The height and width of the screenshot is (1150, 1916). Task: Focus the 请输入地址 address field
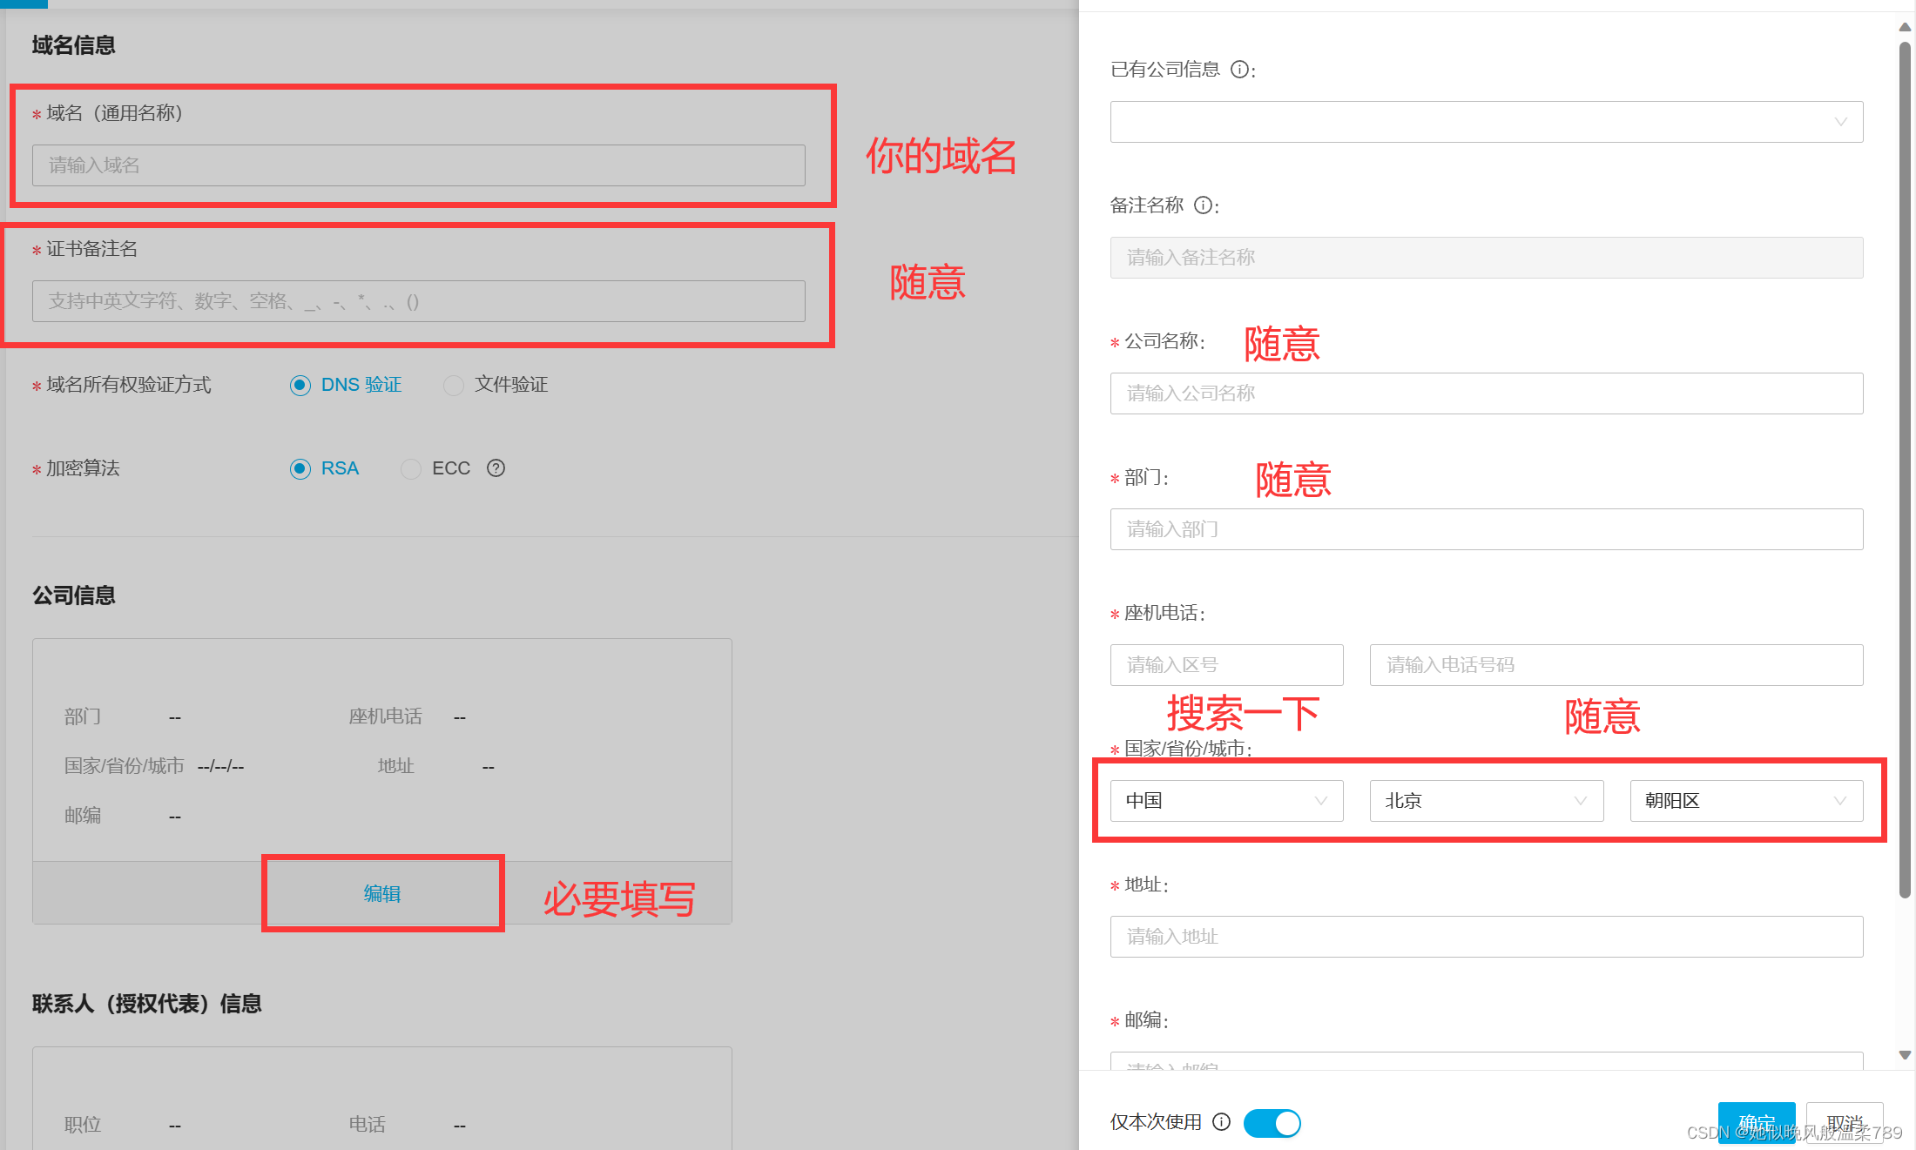tap(1487, 937)
